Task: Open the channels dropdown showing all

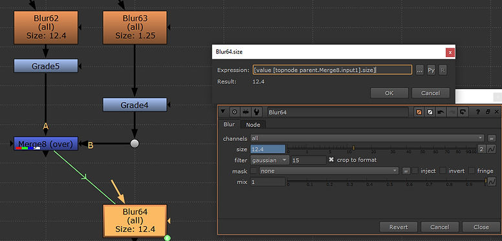Action: [367, 138]
